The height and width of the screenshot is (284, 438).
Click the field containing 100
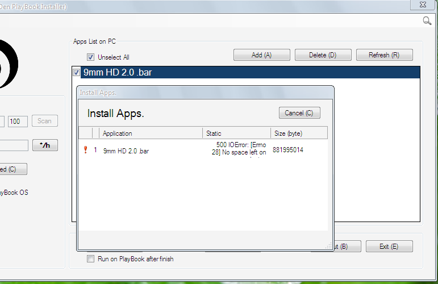tap(18, 122)
